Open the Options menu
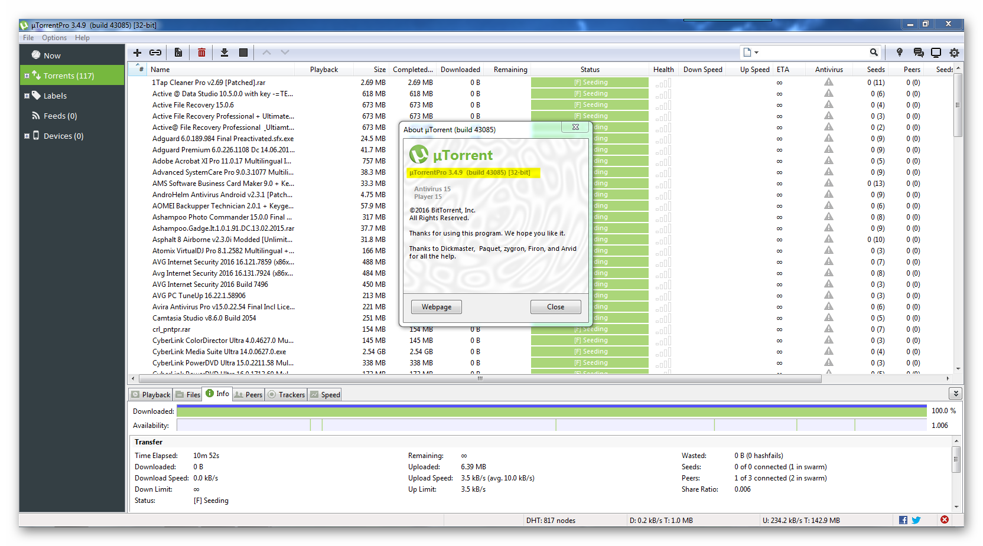 (54, 38)
